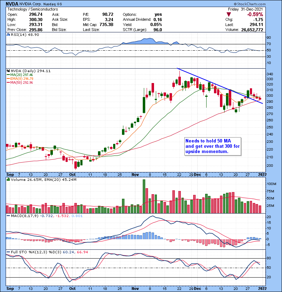Screen dimensions: 282x292
Task: Click the stochastic %D value 66.94
Action: (x=82, y=252)
